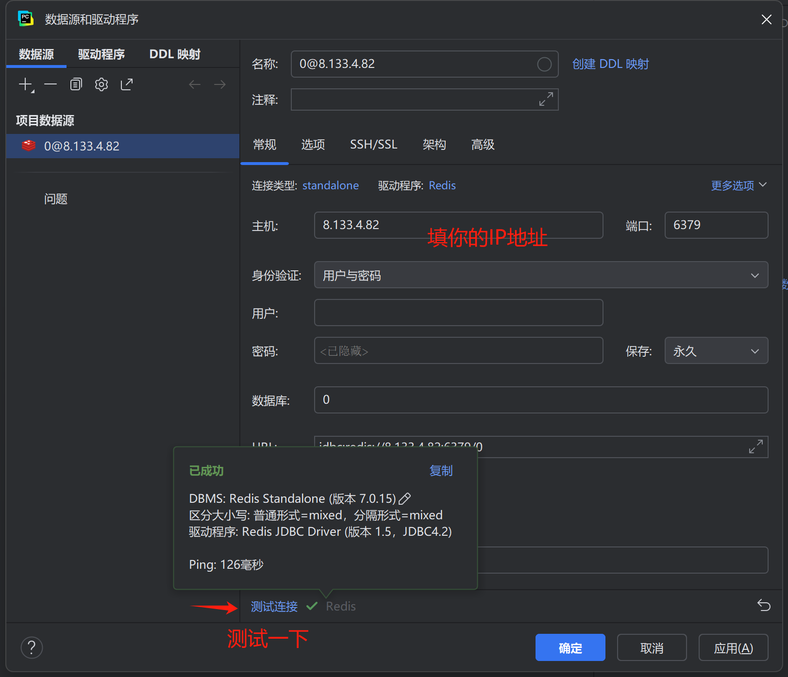
Task: Switch to the 驱动程序 tab
Action: [x=101, y=54]
